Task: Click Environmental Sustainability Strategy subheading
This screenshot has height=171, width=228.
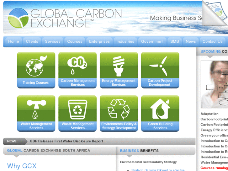Action: point(148,162)
